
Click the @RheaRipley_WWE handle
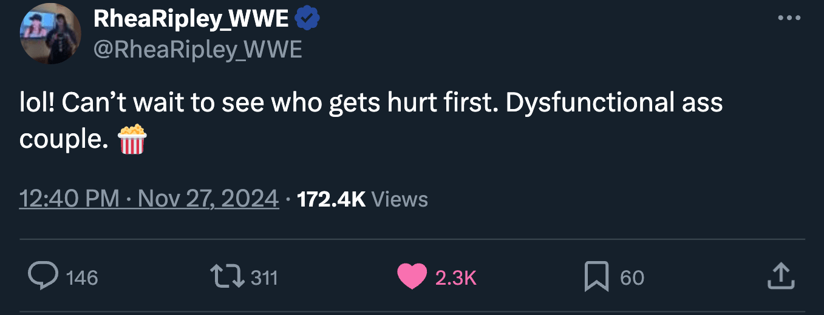[197, 49]
